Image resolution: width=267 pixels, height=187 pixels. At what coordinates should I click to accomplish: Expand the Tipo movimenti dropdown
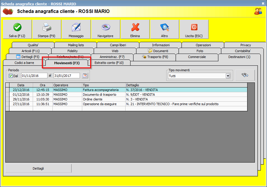[x=228, y=76]
